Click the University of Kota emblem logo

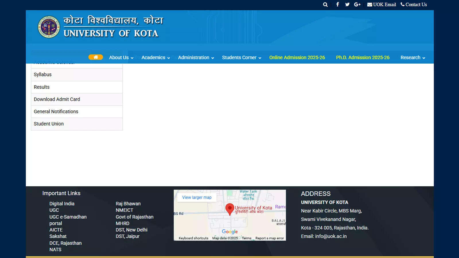click(x=49, y=27)
